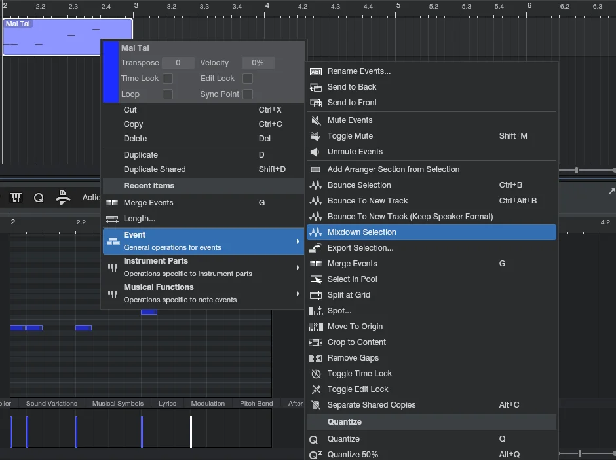Viewport: 616px width, 460px height.
Task: Adjust the arrangement horizontal zoom slider
Action: [577, 170]
